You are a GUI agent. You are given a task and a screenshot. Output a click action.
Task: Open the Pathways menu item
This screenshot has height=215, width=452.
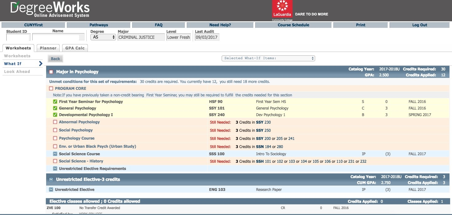point(99,25)
